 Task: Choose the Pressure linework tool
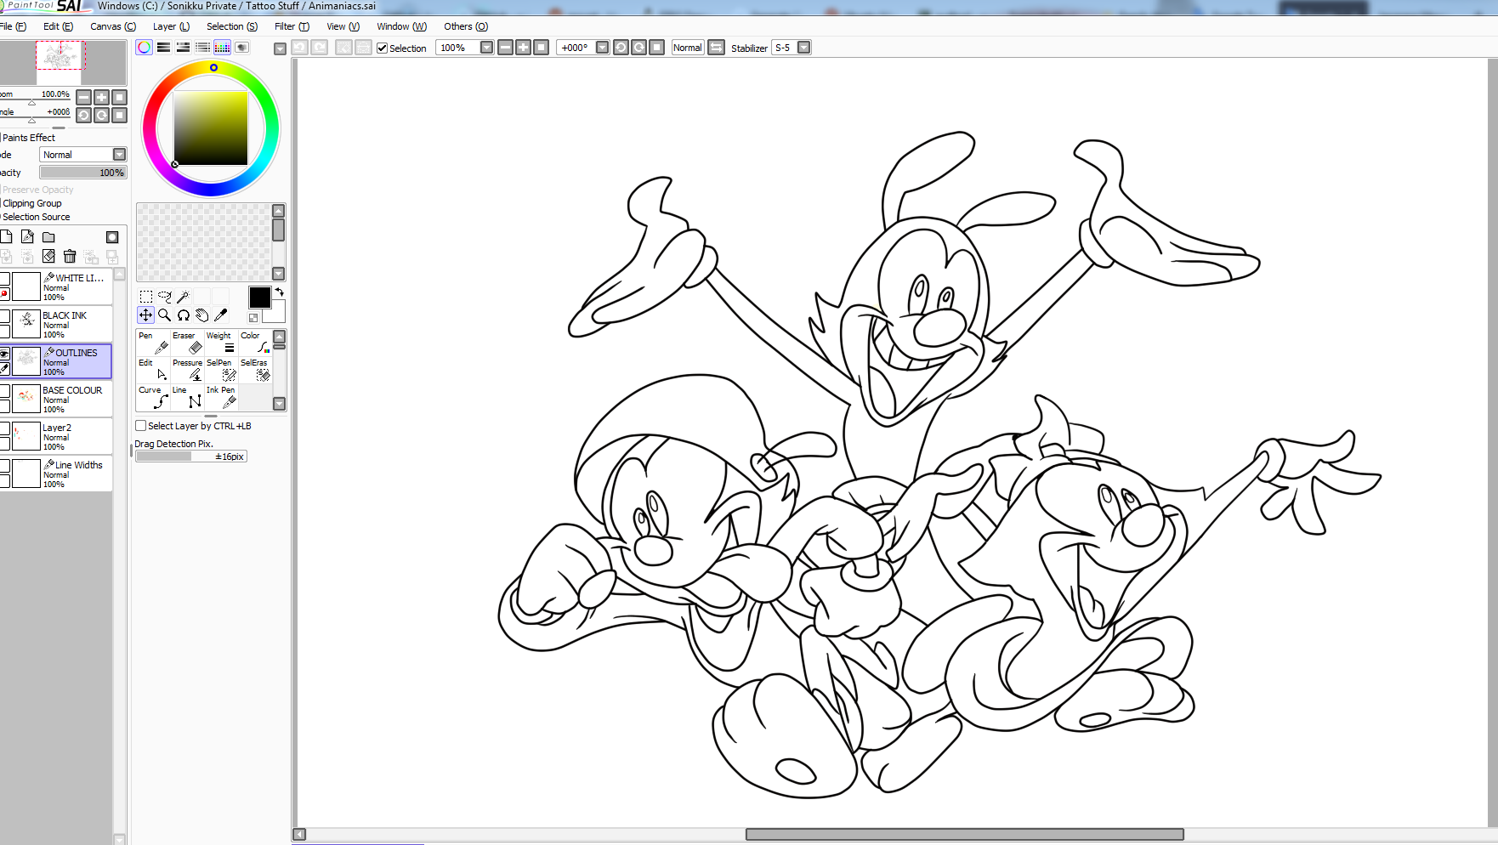click(187, 370)
